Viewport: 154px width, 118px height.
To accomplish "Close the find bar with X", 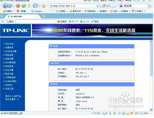I will pyautogui.click(x=3, y=22).
